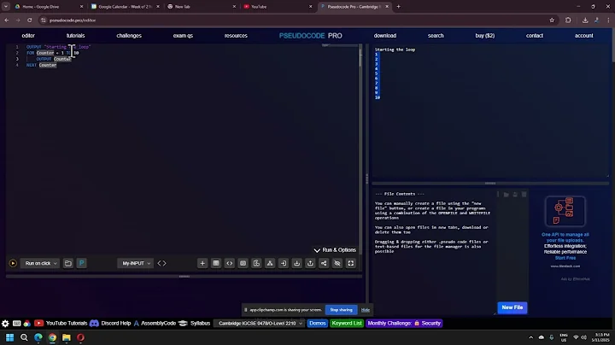
Task: Click the blue P icon in editor toolbar
Action: (x=82, y=264)
